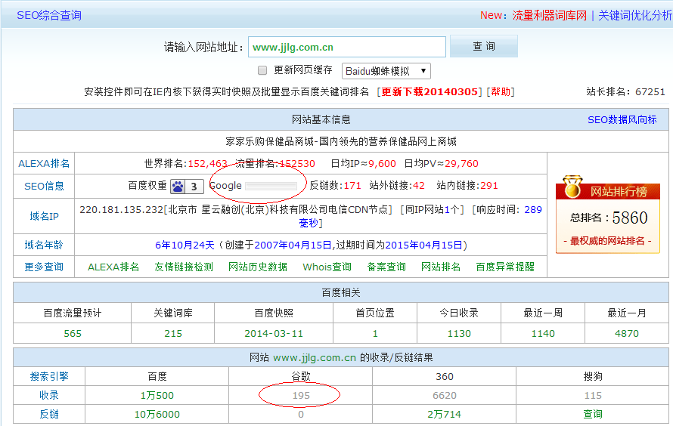The image size is (673, 426).
Task: Click the gold medal ranking icon
Action: pos(572,187)
